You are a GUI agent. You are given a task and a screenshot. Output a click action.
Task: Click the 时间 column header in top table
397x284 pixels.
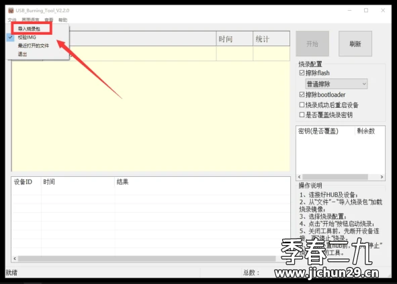[234, 39]
